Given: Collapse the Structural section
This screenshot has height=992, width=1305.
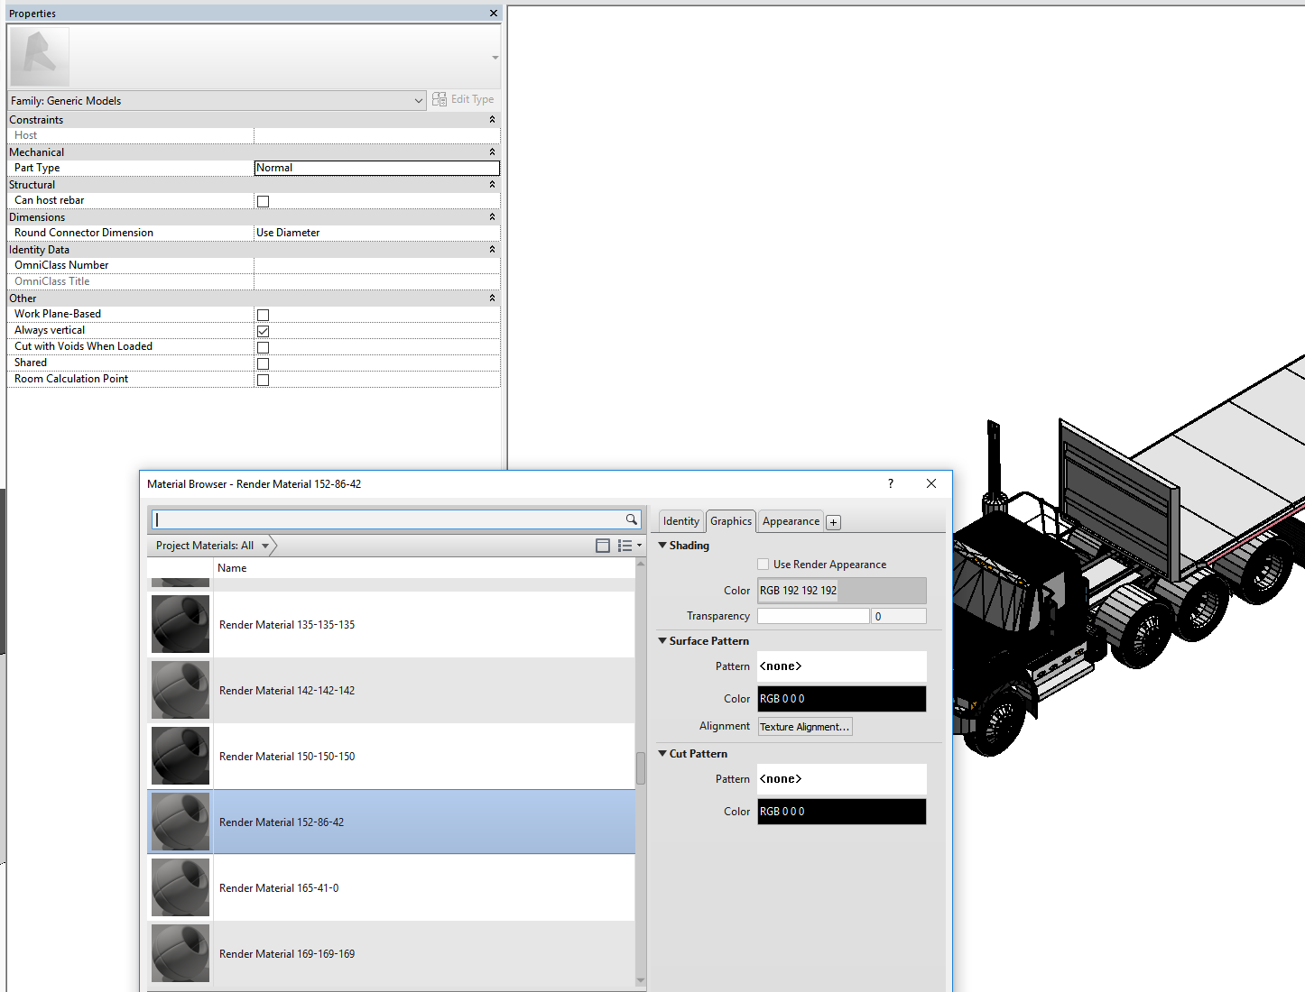Looking at the screenshot, I should [492, 184].
